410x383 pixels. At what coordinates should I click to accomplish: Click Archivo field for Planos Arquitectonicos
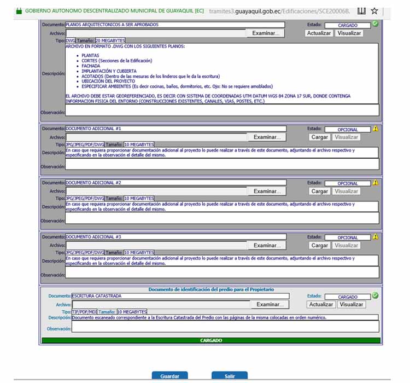(x=156, y=33)
